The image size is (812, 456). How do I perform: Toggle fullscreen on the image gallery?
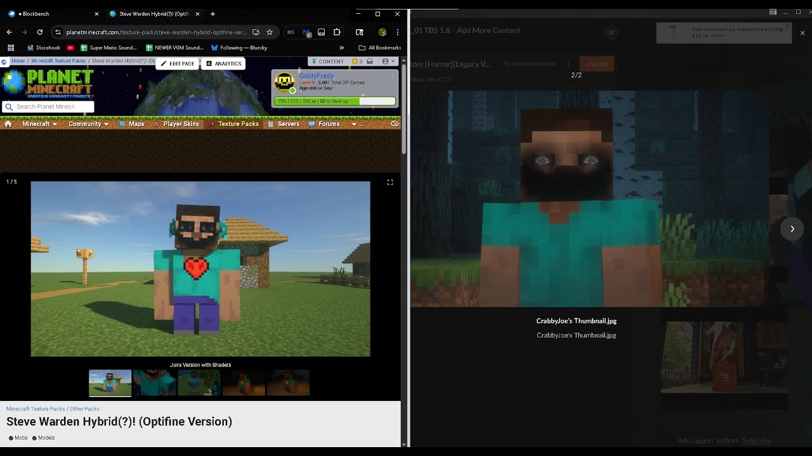coord(390,182)
